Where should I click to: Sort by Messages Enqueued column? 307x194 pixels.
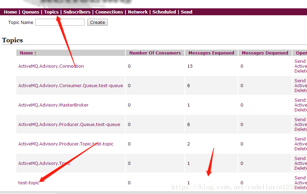(x=211, y=53)
